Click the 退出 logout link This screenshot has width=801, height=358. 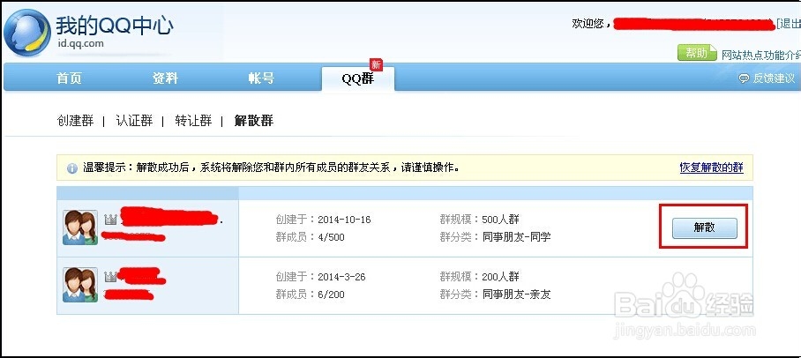(x=790, y=24)
